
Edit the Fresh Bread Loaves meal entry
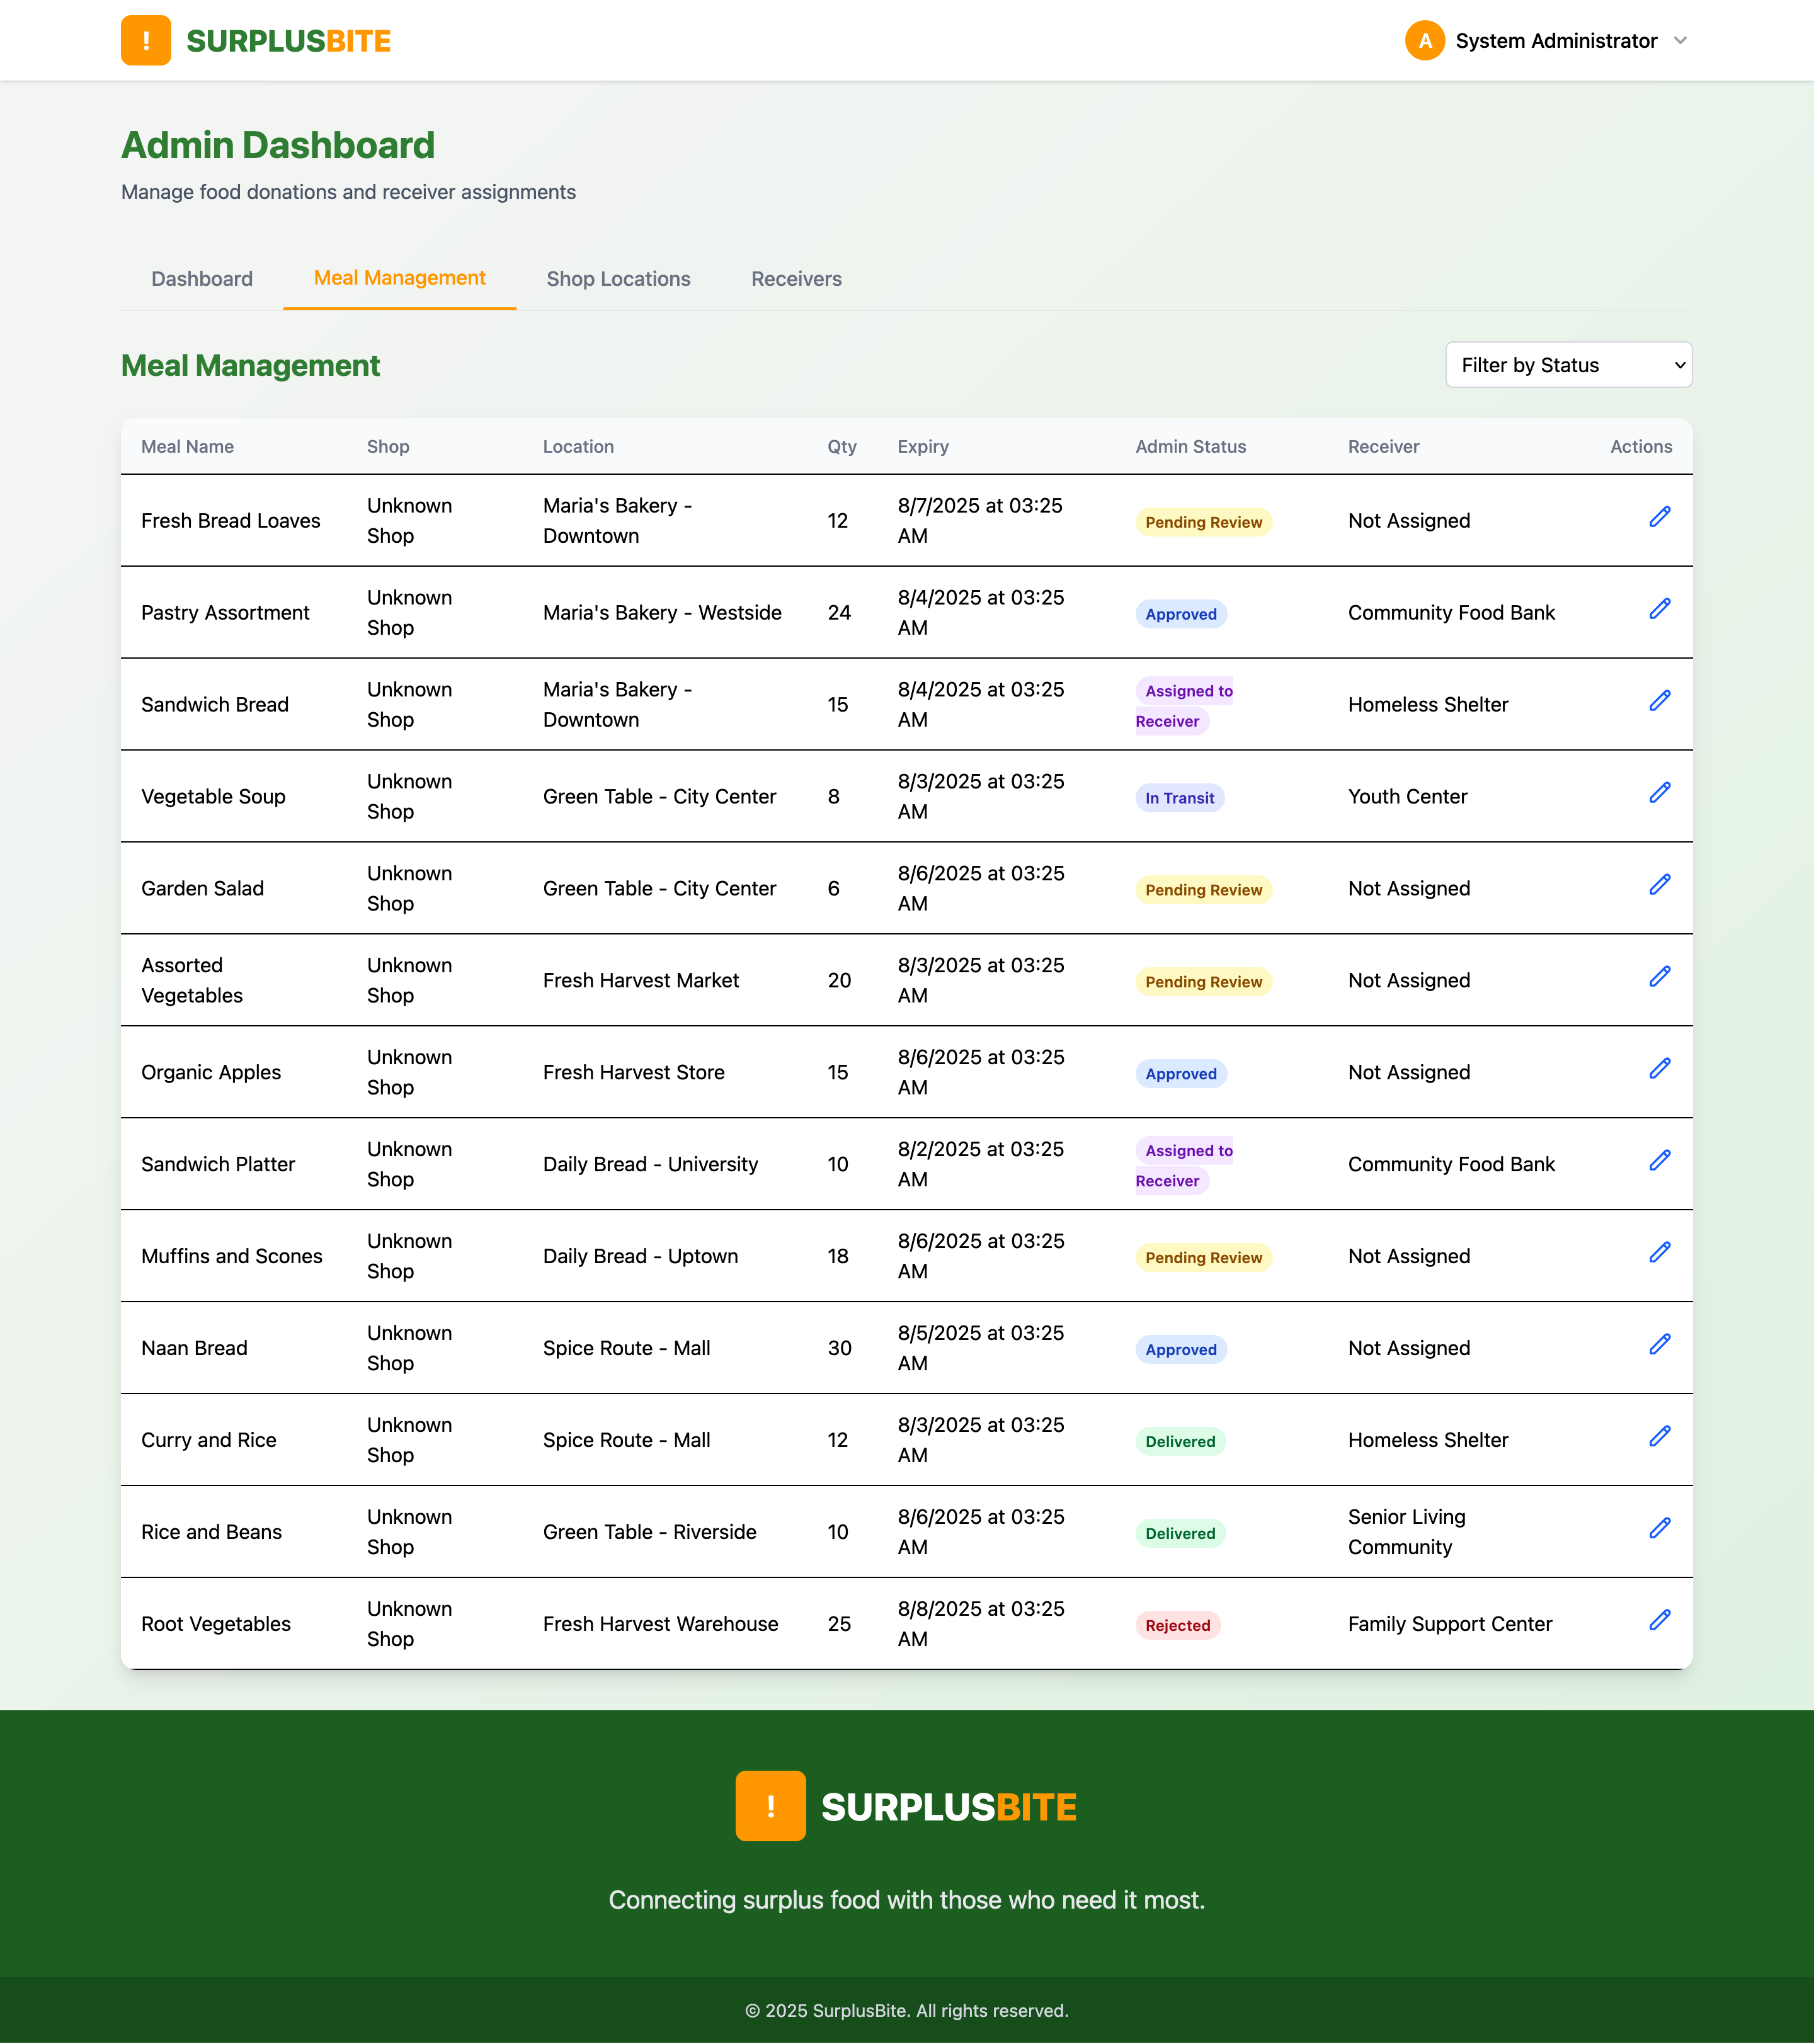coord(1660,517)
